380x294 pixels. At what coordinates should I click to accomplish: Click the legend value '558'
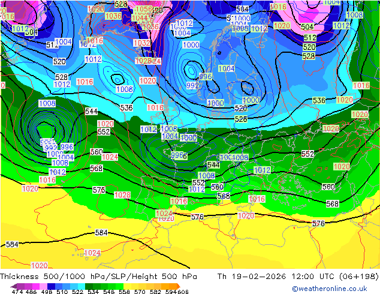click(124, 292)
